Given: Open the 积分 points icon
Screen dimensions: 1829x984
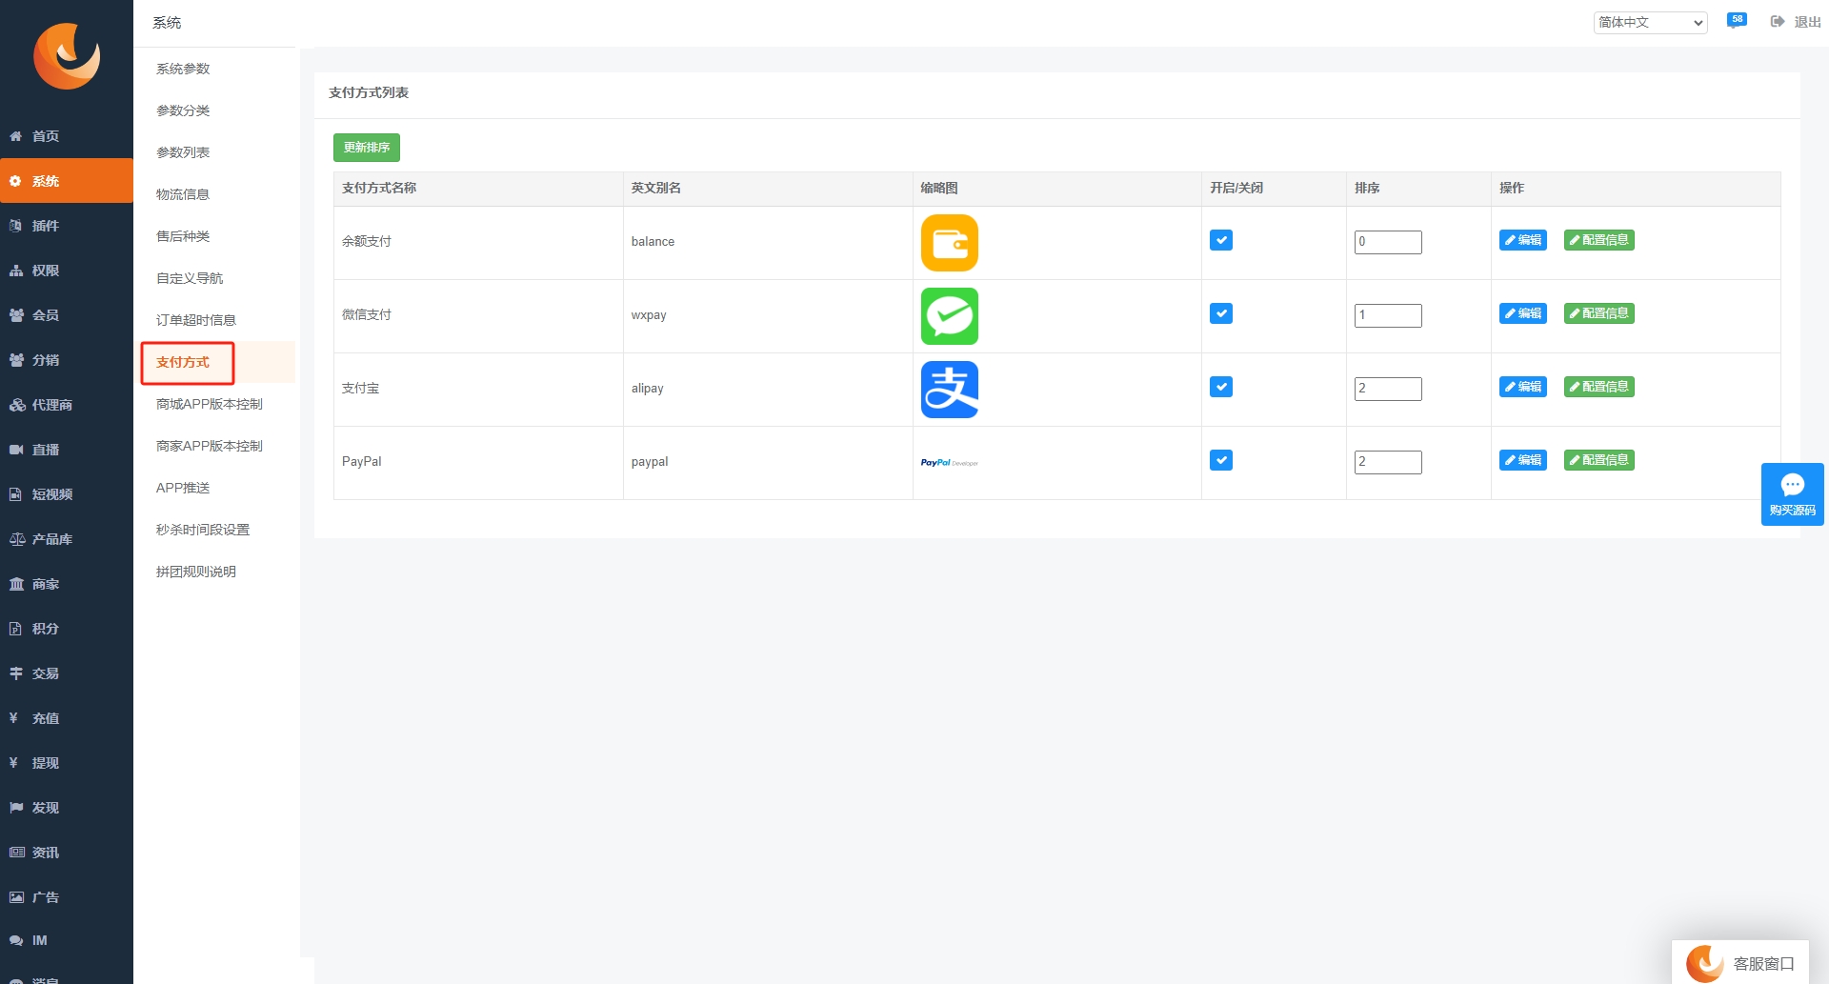Looking at the screenshot, I should 16,629.
